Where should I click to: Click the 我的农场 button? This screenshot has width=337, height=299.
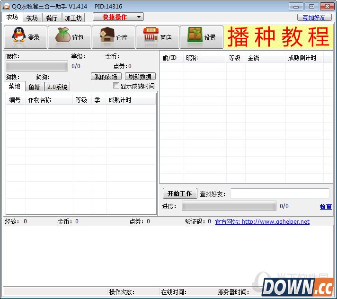pyautogui.click(x=106, y=76)
